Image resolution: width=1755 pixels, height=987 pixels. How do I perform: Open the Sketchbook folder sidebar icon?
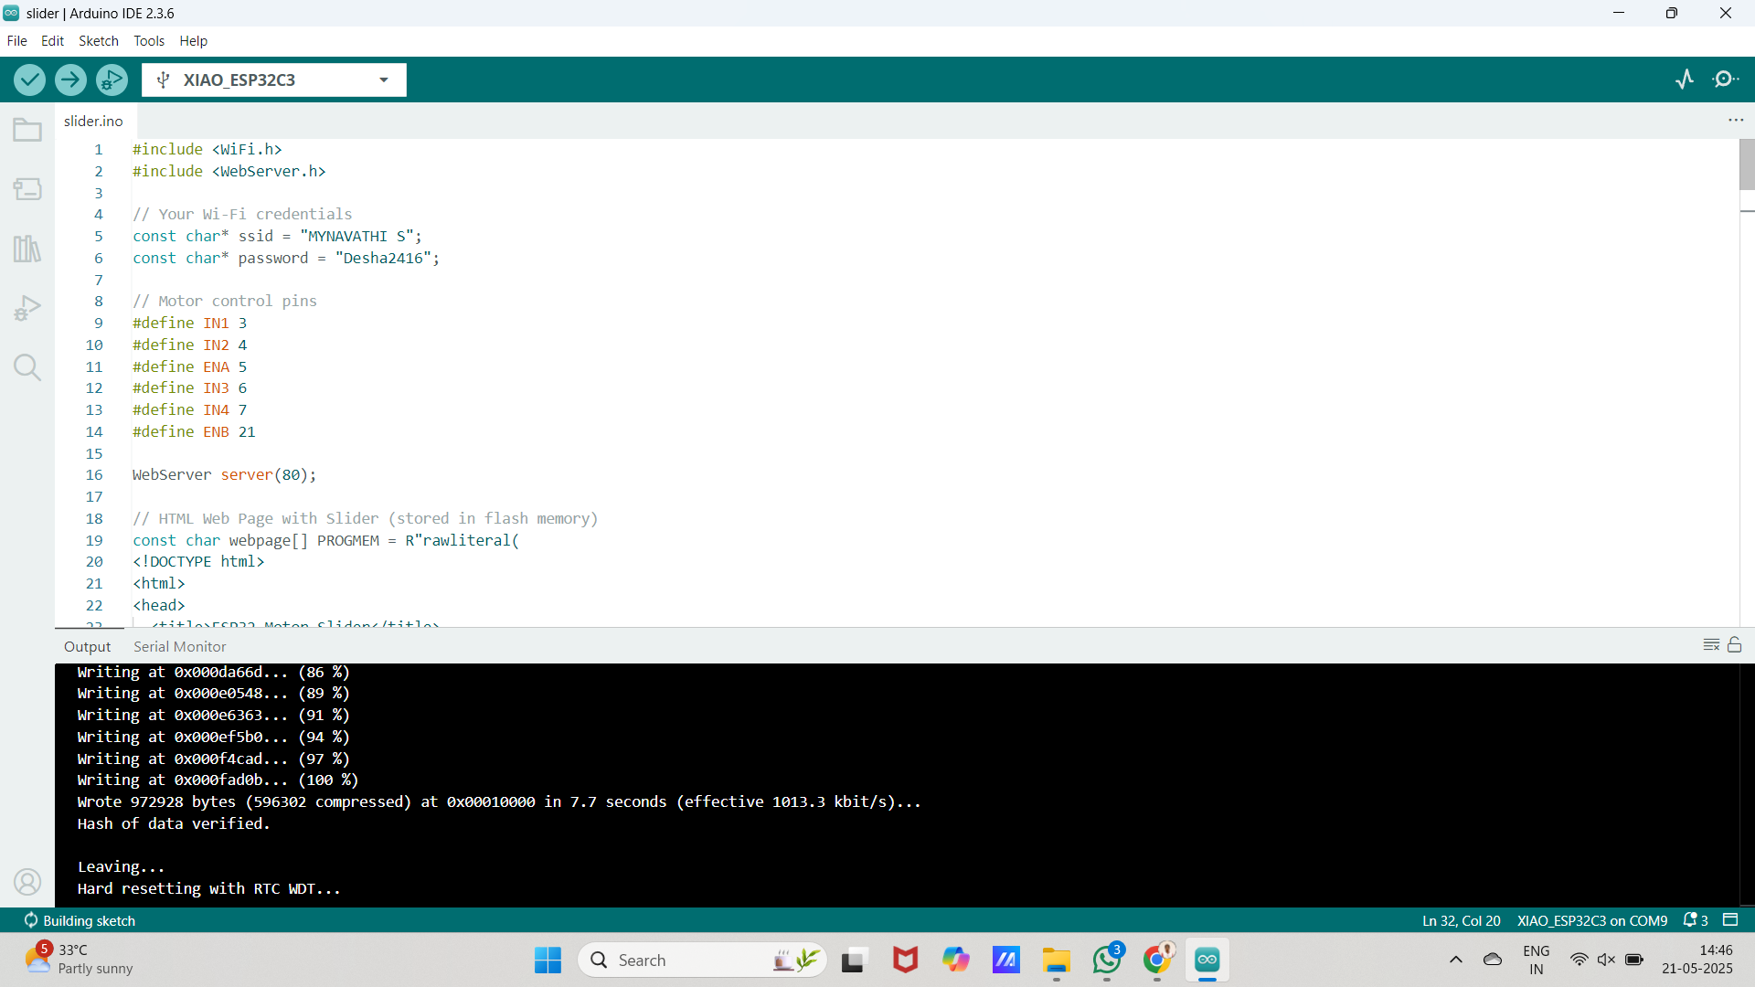[27, 130]
